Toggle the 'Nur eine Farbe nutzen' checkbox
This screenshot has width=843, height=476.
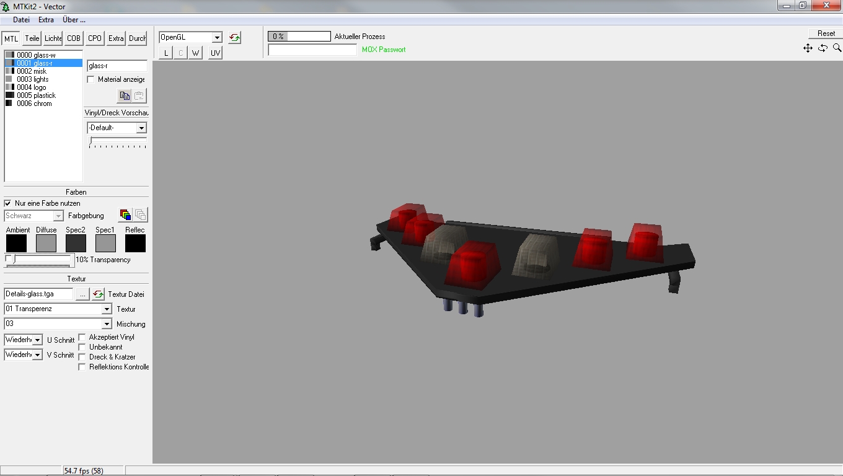(x=8, y=203)
